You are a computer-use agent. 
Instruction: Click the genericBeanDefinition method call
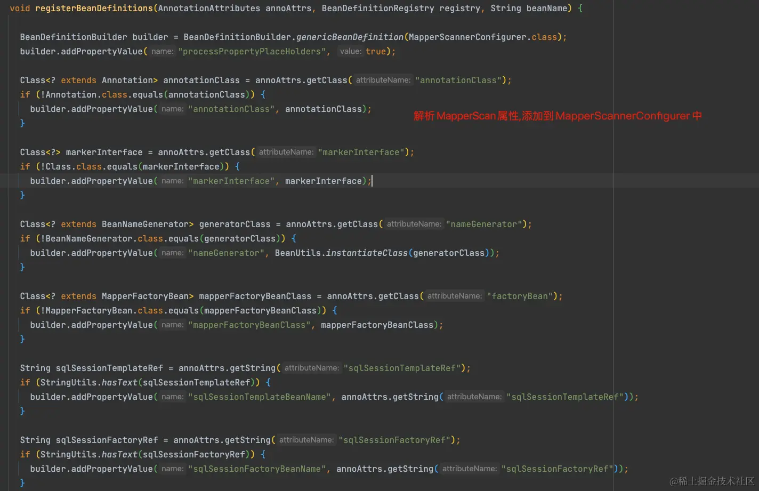tap(350, 37)
